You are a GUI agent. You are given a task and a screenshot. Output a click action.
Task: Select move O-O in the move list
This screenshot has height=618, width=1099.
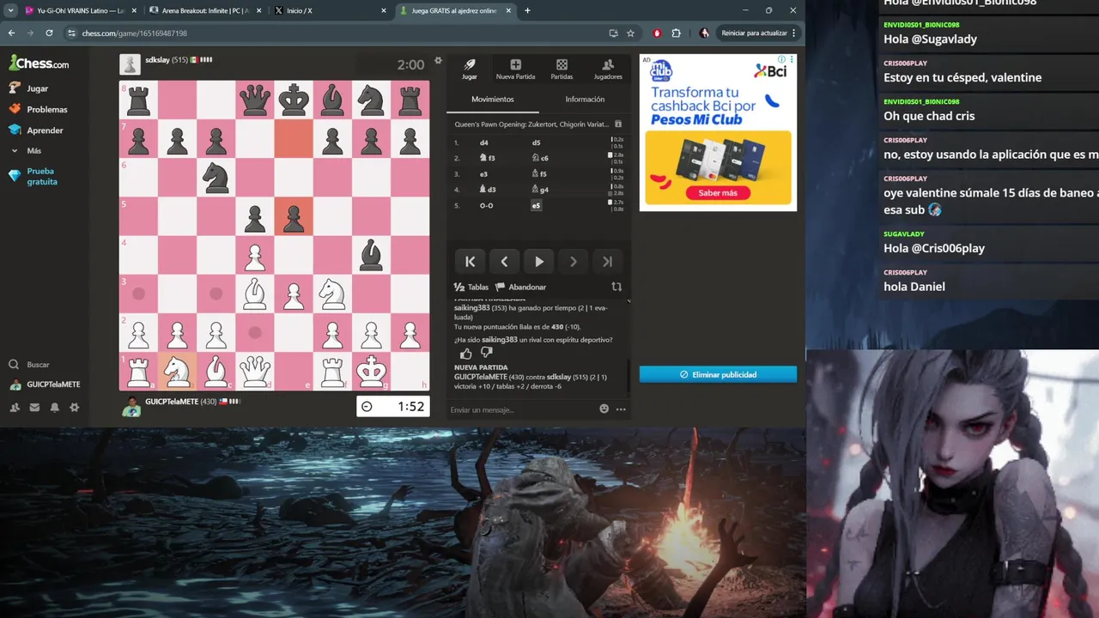pyautogui.click(x=487, y=206)
